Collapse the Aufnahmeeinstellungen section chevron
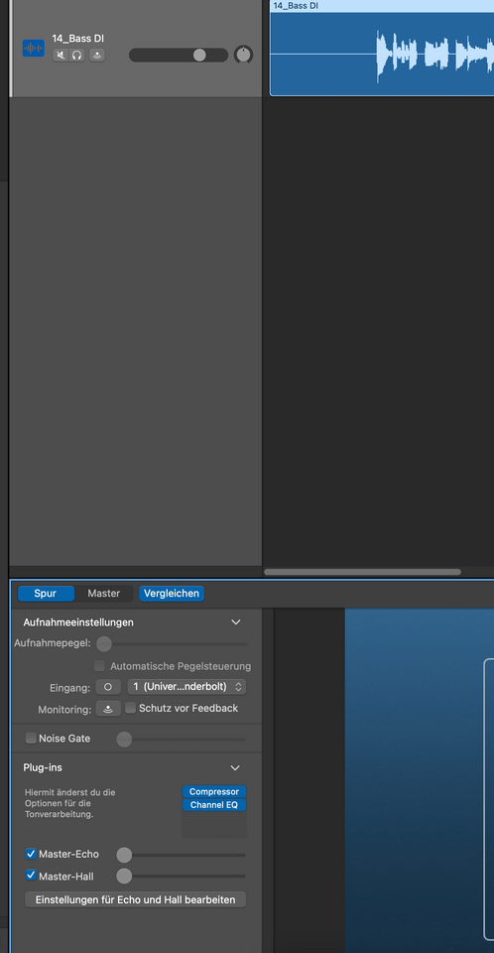 tap(236, 622)
